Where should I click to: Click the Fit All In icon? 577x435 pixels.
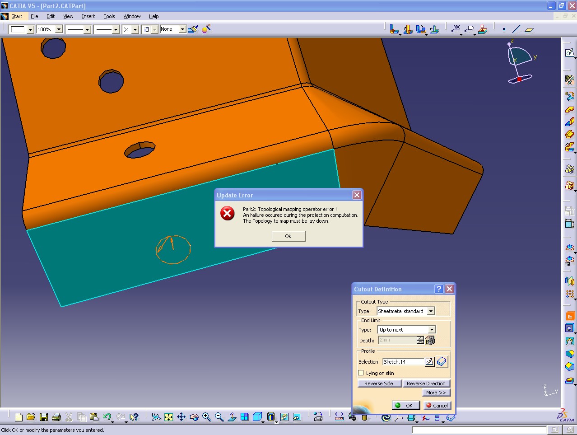click(168, 417)
